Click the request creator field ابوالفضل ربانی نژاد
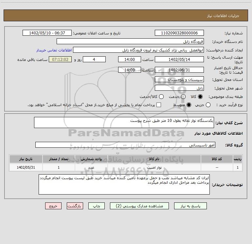The width and height of the screenshot is (252, 244). [x=138, y=50]
